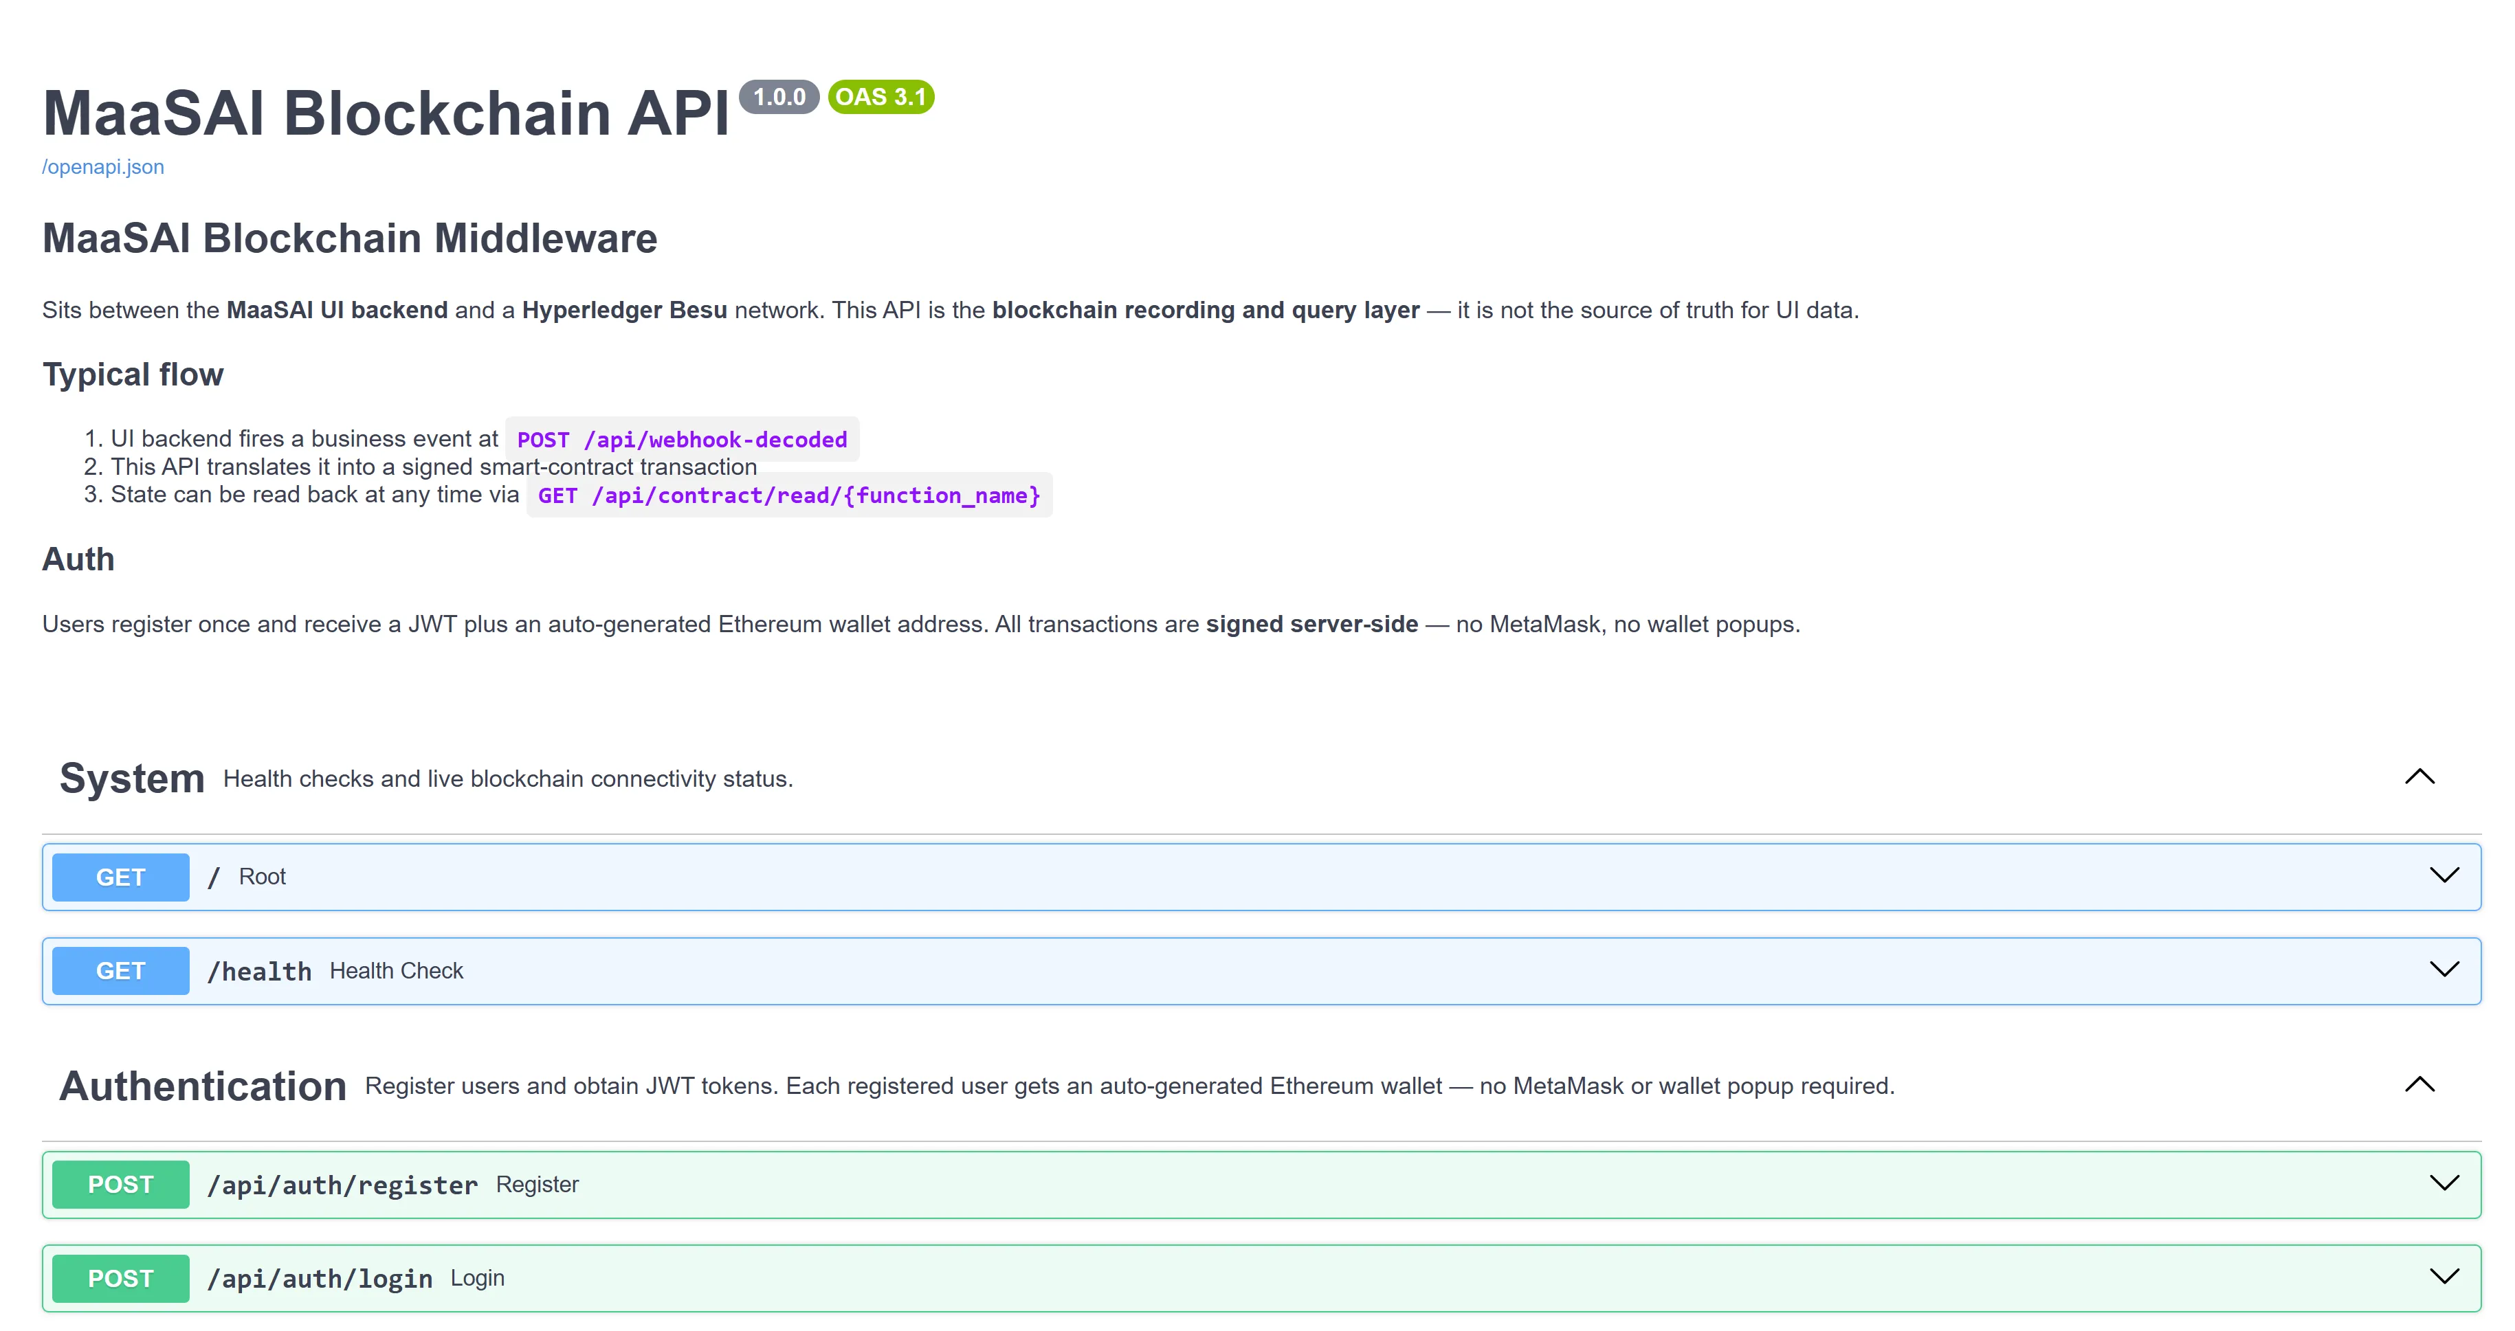Screen dimensions: 2515x1331
Task: Click the GET badge on Root endpoint
Action: click(x=121, y=877)
